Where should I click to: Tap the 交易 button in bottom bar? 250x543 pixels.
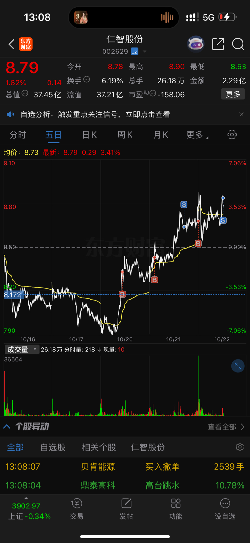(x=77, y=509)
